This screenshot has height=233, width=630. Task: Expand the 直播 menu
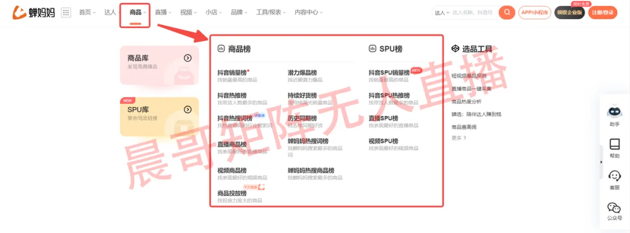click(163, 12)
